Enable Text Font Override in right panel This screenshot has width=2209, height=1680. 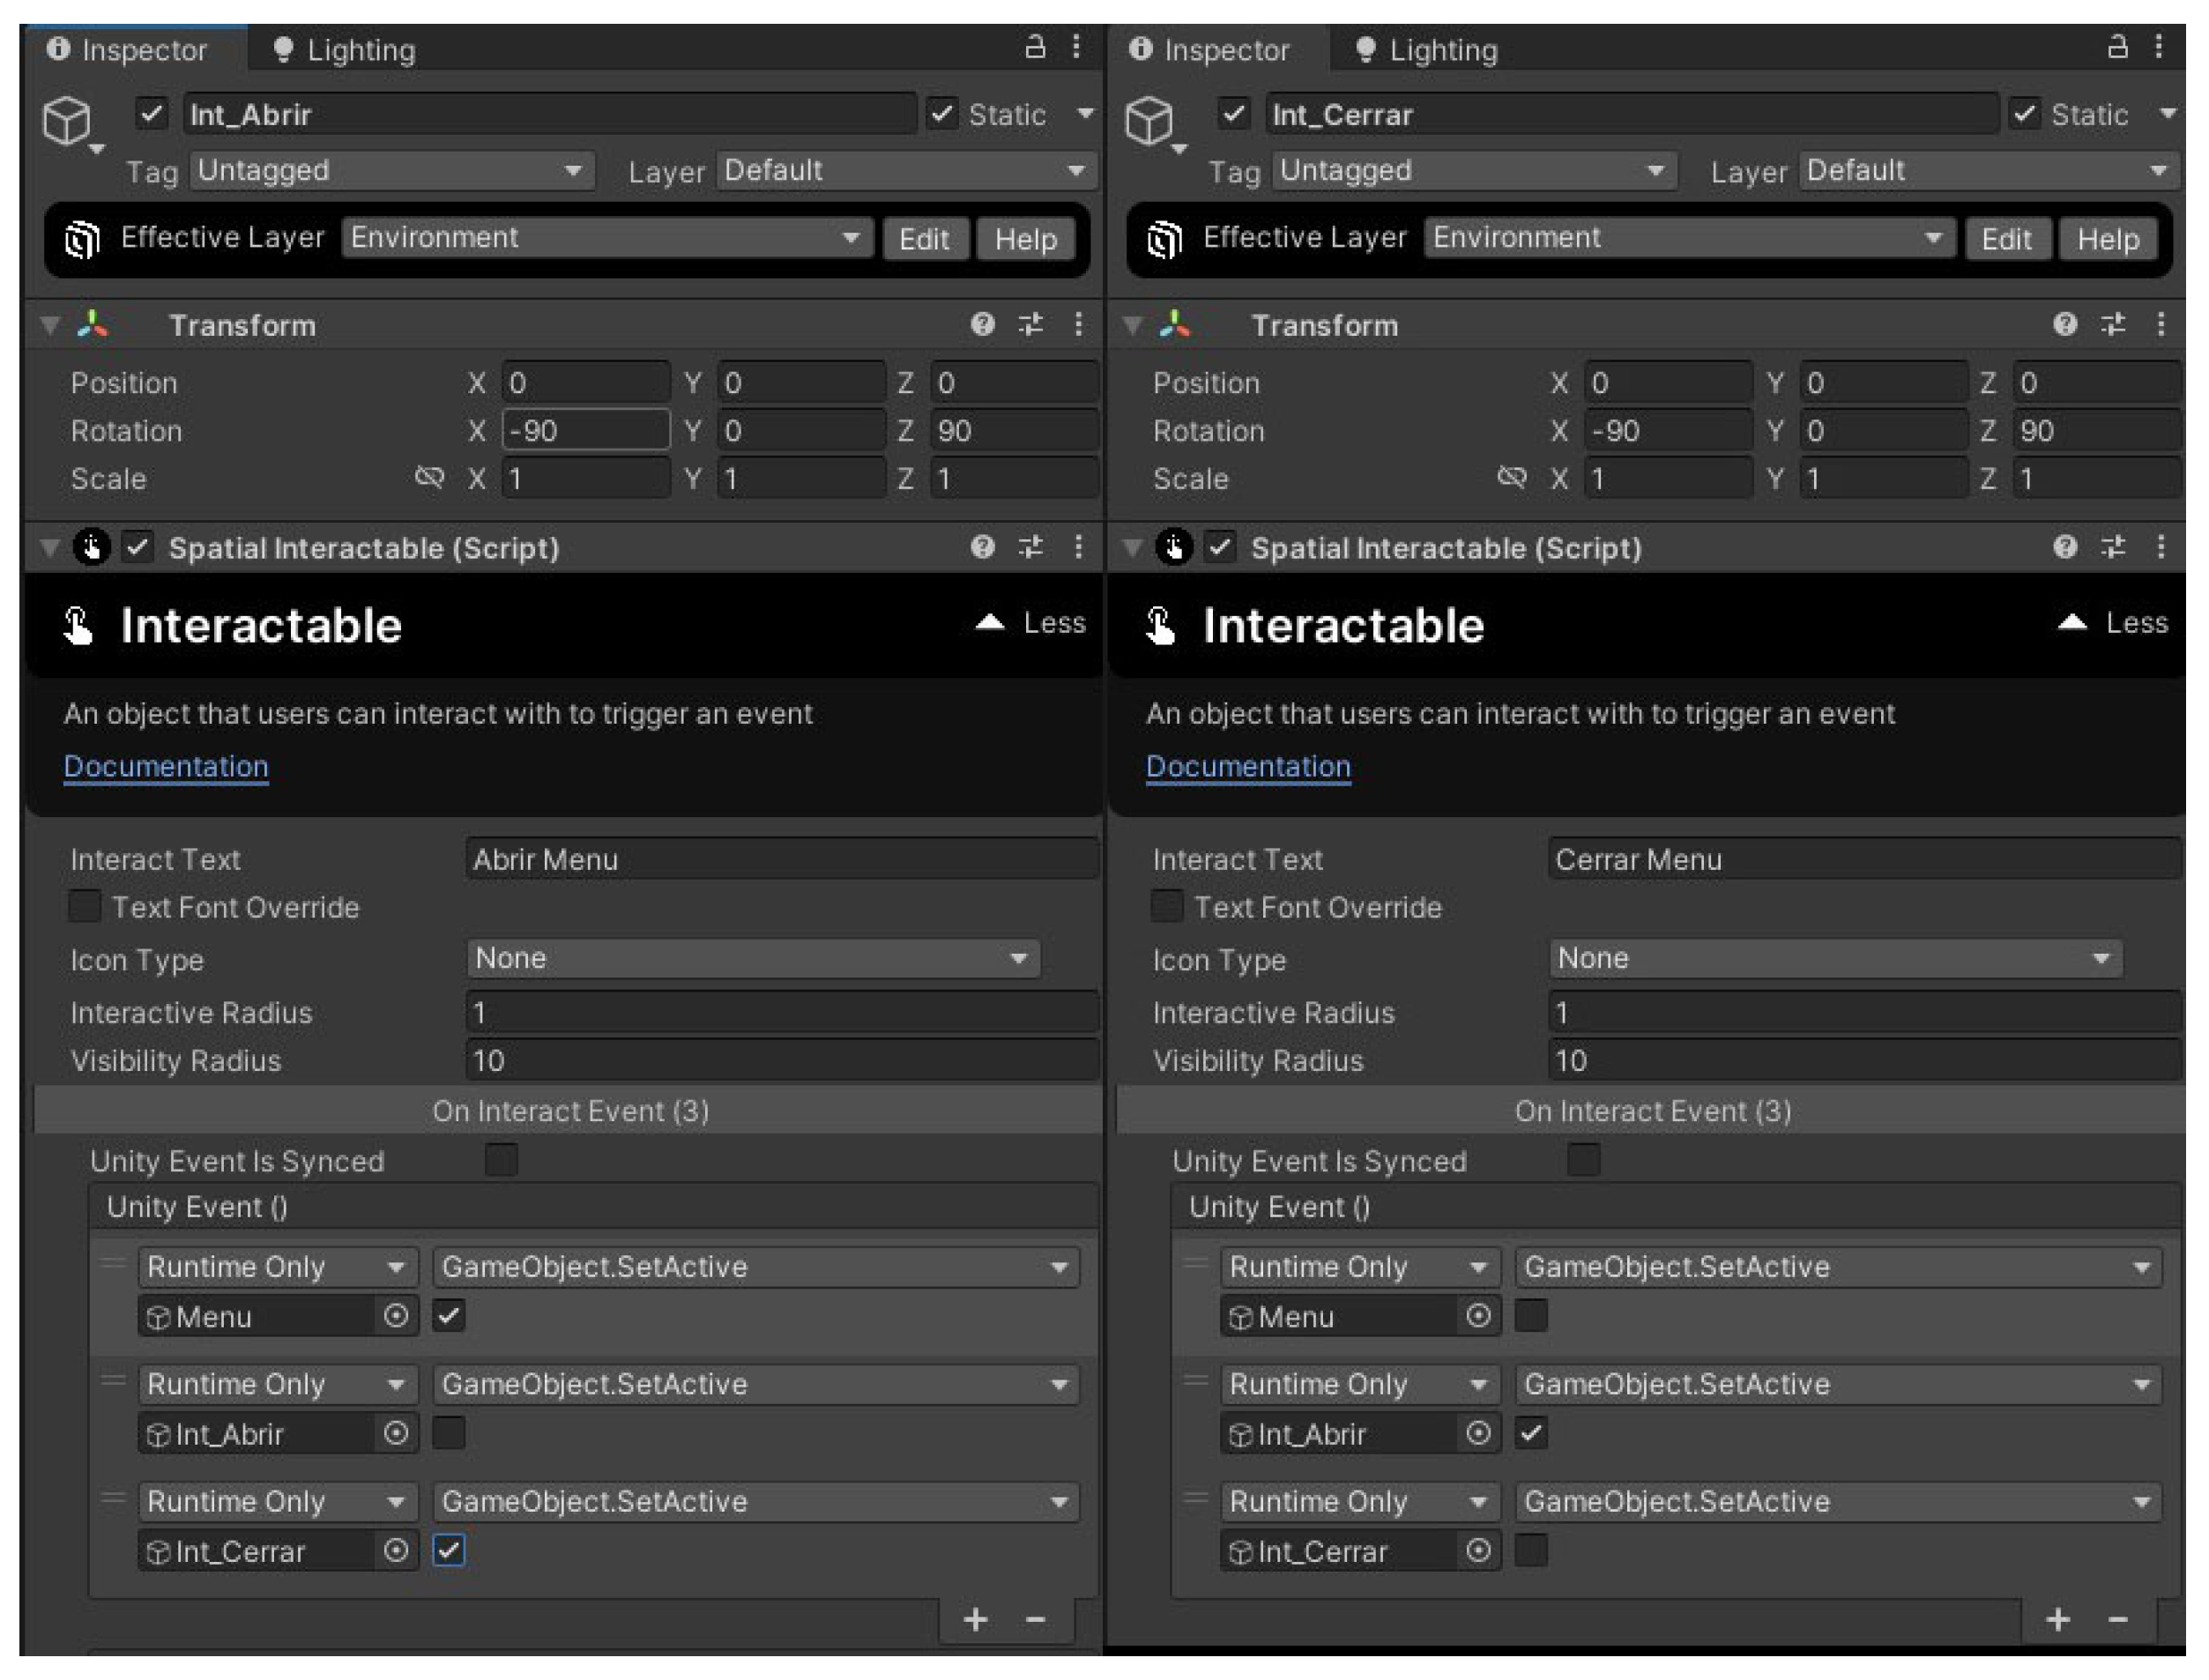[x=1167, y=906]
